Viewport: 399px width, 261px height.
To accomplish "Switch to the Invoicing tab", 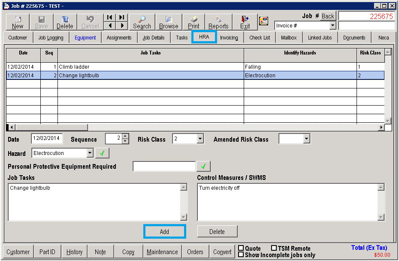I will (229, 38).
